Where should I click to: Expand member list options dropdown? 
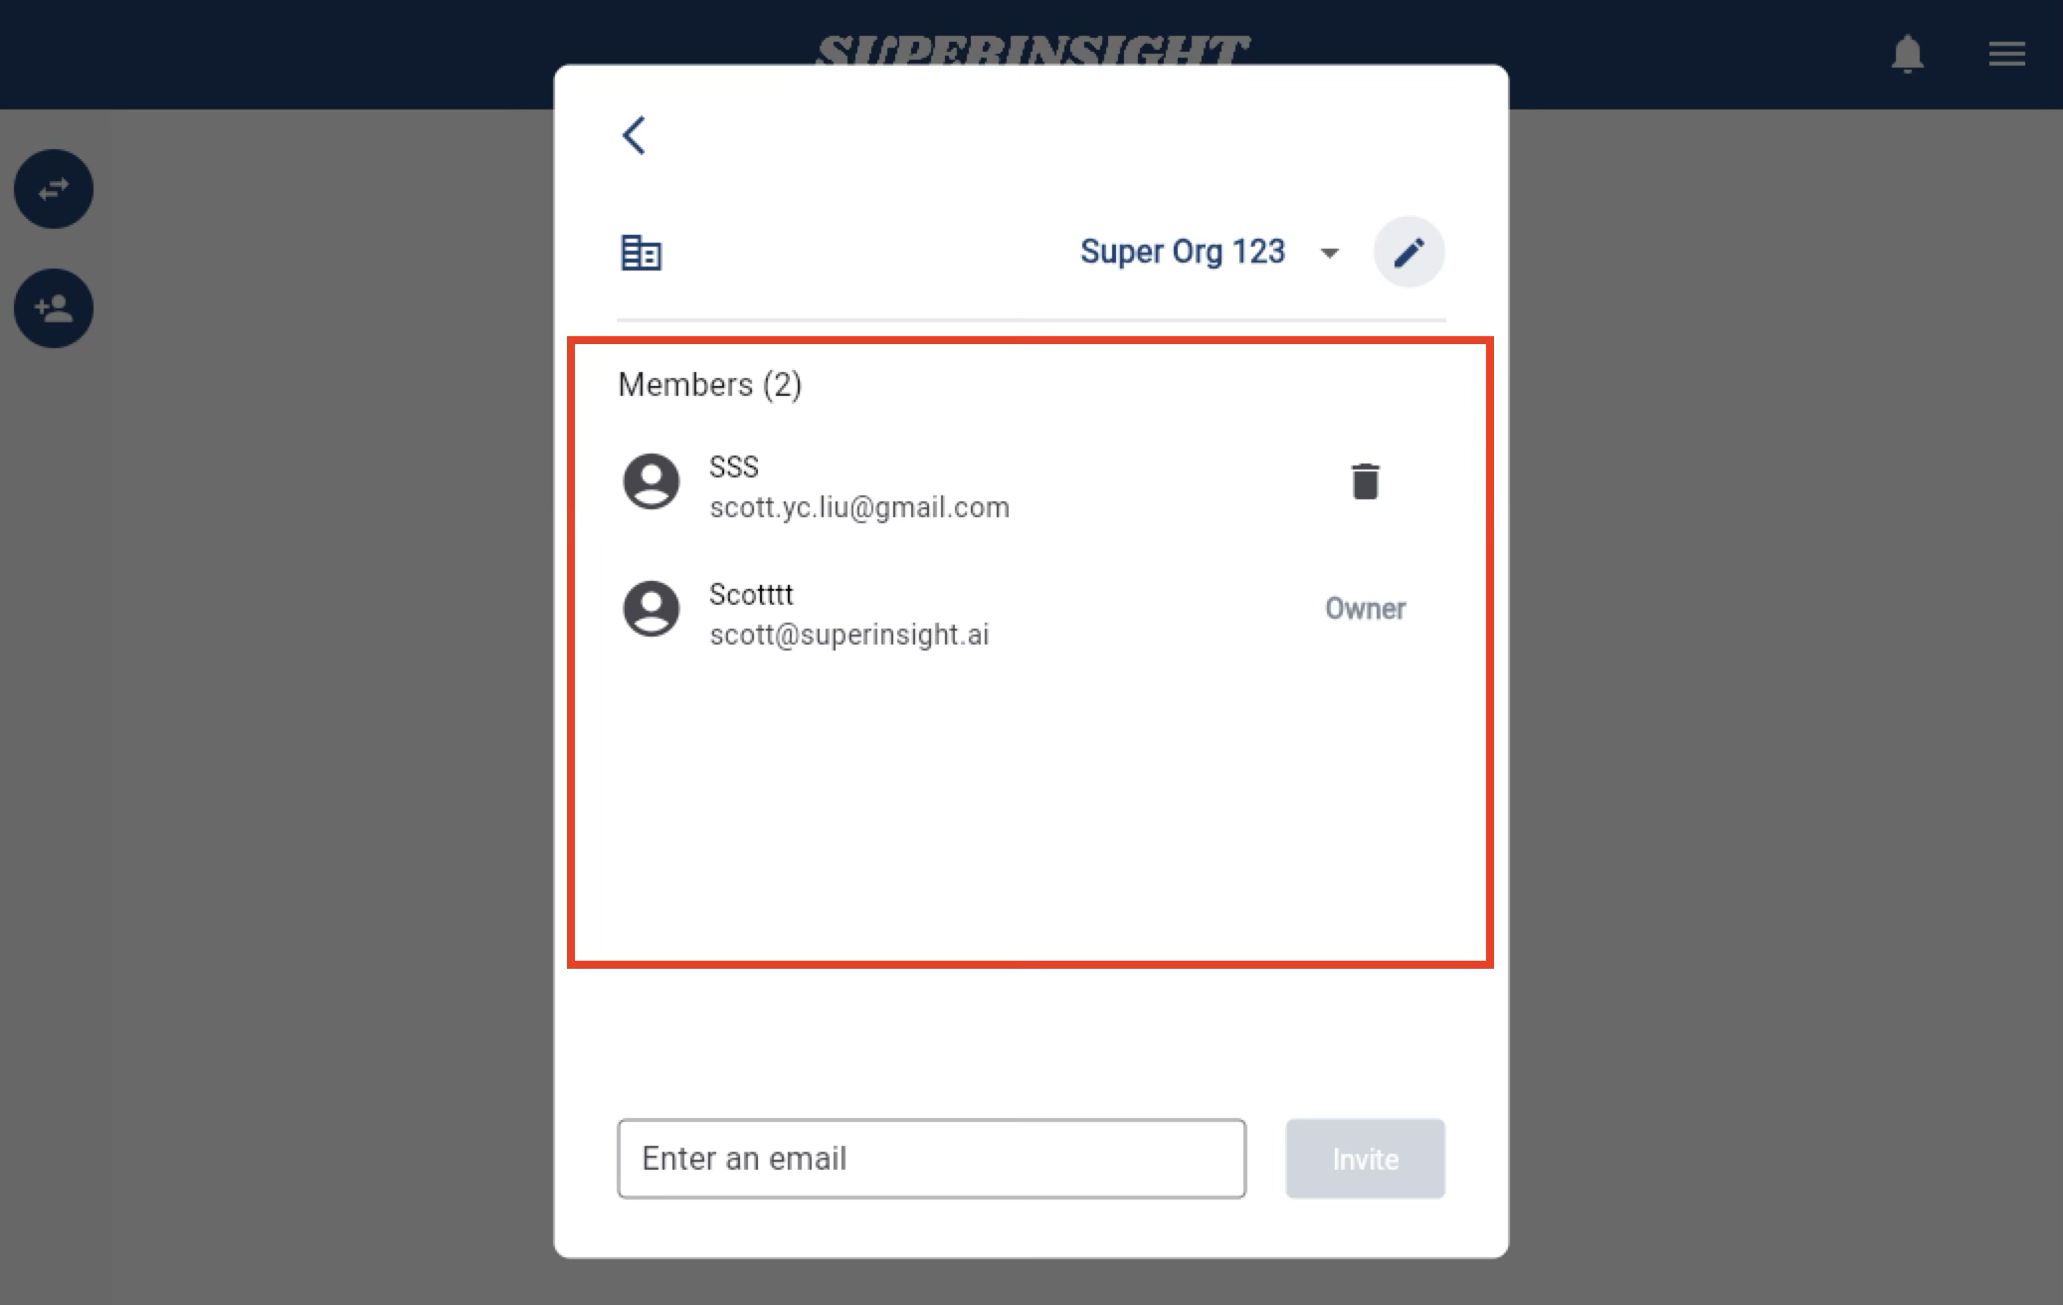point(1328,253)
